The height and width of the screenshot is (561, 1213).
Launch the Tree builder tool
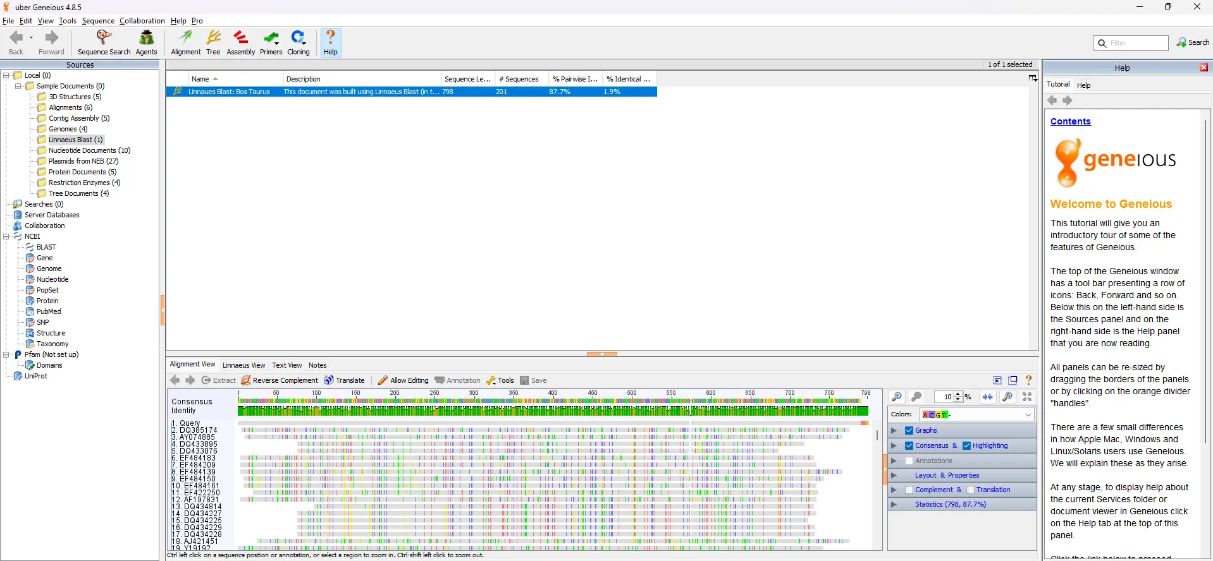(213, 43)
